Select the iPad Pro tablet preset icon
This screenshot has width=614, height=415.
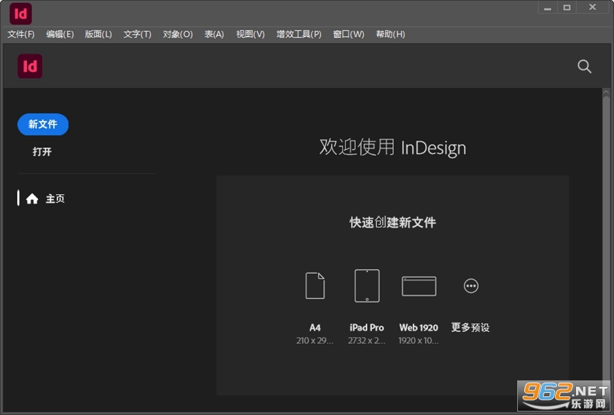[x=367, y=286]
